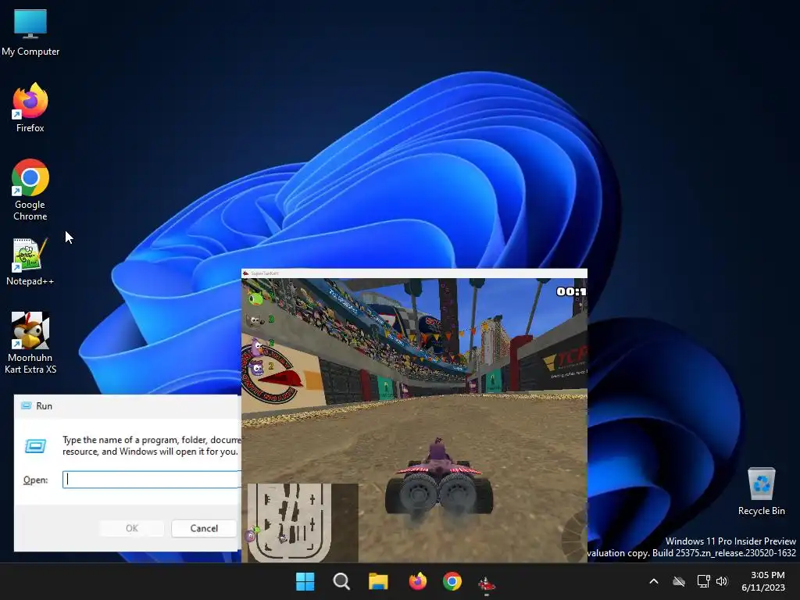This screenshot has width=800, height=600.
Task: Open the My Computer desktop icon
Action: (30, 33)
